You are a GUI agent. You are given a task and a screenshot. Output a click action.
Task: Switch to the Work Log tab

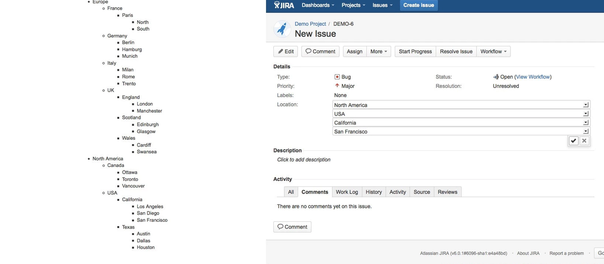[x=346, y=192]
